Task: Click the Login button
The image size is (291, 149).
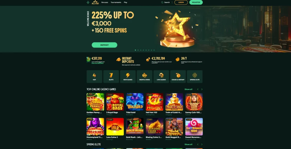Action: click(181, 2)
